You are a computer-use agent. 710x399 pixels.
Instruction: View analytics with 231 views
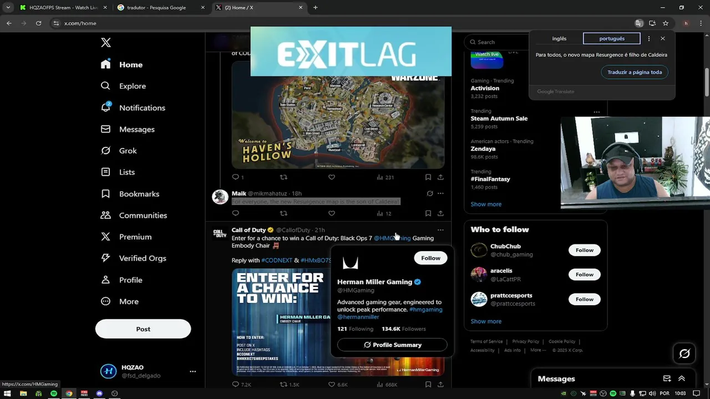coord(385,177)
